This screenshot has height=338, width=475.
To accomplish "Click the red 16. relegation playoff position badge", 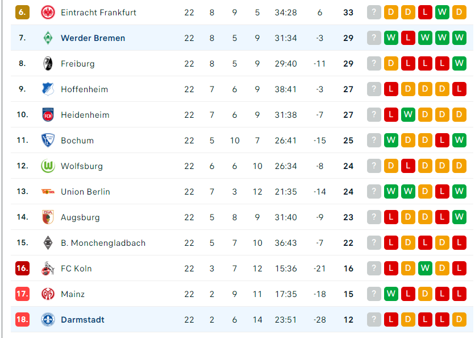I will pos(22,268).
